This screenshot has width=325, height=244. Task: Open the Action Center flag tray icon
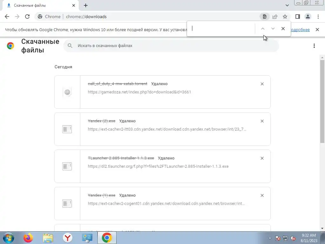coord(278,238)
